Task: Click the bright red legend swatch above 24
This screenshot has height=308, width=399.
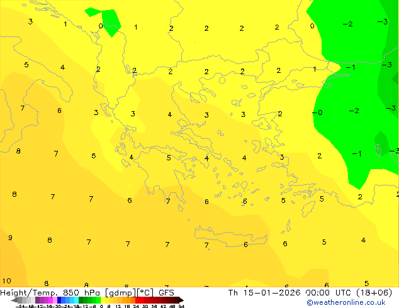Action: [x=137, y=300]
